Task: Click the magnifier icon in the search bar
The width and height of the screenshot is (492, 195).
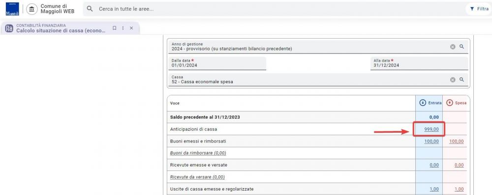Action: pos(90,9)
